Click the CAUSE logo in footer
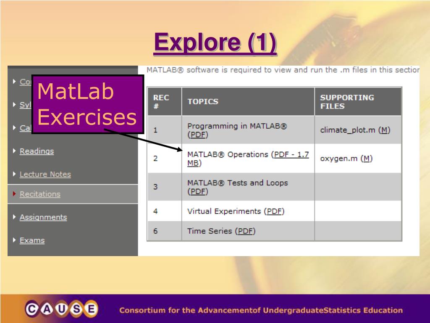Screen dimensions: 430x323 coord(61,309)
